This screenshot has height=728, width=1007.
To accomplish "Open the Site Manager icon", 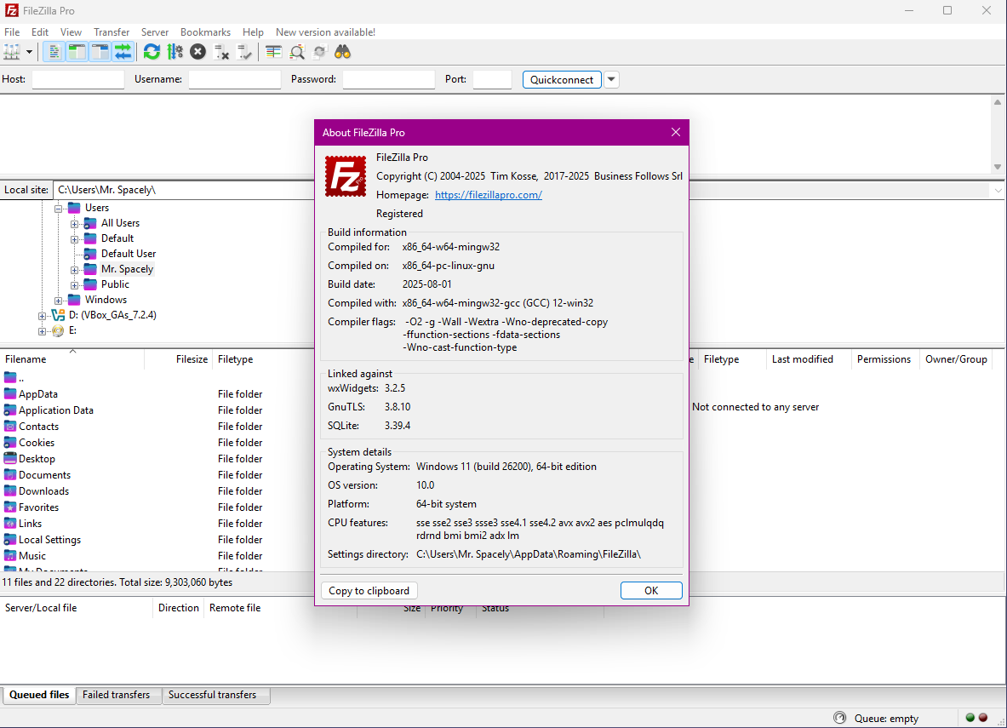I will pos(12,52).
